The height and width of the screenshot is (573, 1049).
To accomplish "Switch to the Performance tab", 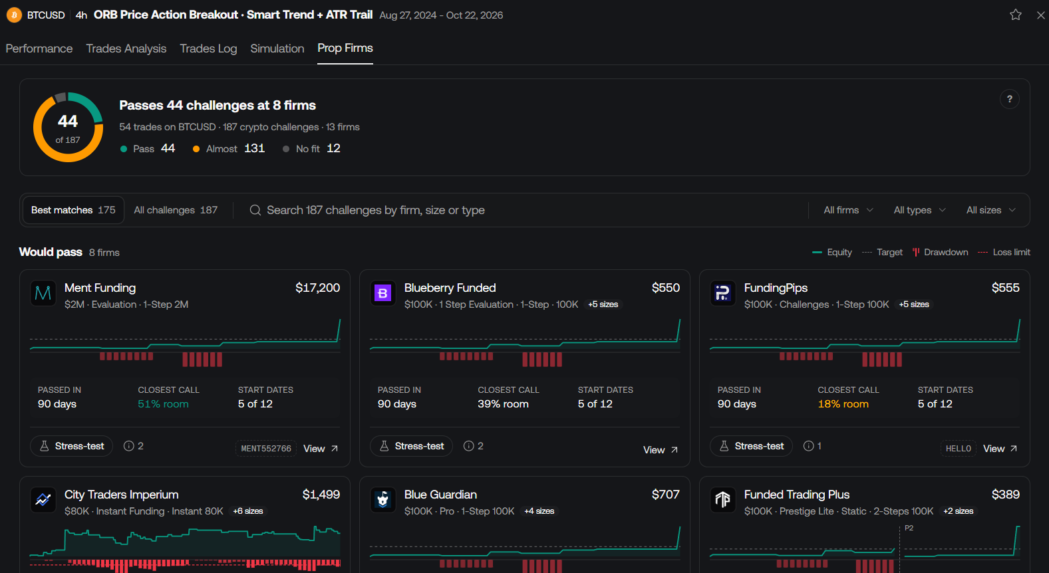I will pyautogui.click(x=39, y=49).
